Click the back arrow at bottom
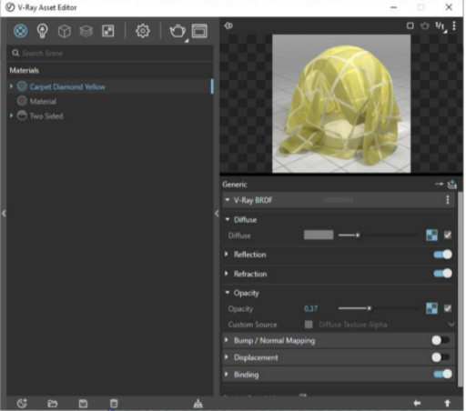The width and height of the screenshot is (466, 411). [x=417, y=403]
